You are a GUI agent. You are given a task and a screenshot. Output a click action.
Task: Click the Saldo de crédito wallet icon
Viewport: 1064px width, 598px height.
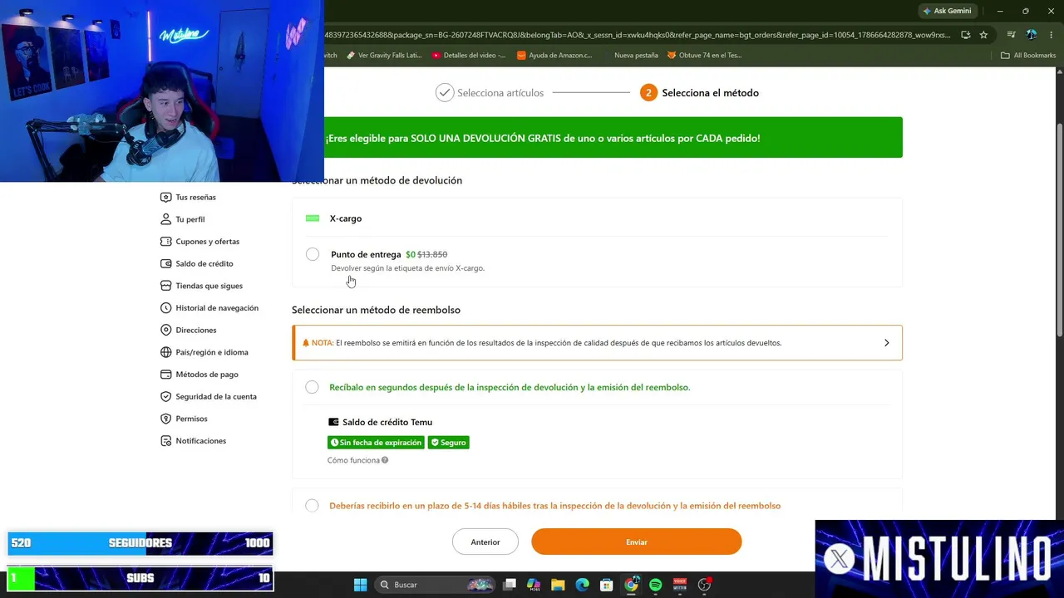click(166, 263)
